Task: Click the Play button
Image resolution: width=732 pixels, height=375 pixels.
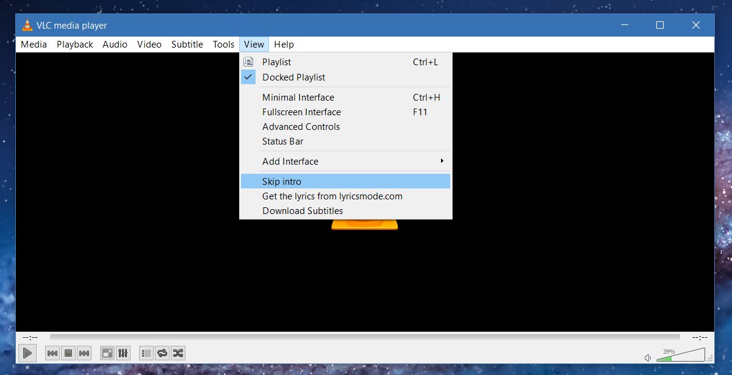Action: click(x=27, y=352)
